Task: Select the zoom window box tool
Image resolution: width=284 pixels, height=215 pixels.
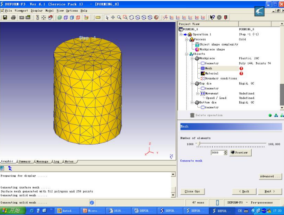Action: tap(125, 17)
